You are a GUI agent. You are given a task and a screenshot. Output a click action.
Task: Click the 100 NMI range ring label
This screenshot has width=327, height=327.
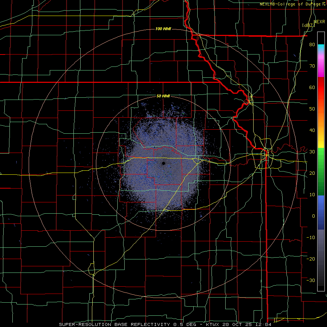pyautogui.click(x=163, y=29)
